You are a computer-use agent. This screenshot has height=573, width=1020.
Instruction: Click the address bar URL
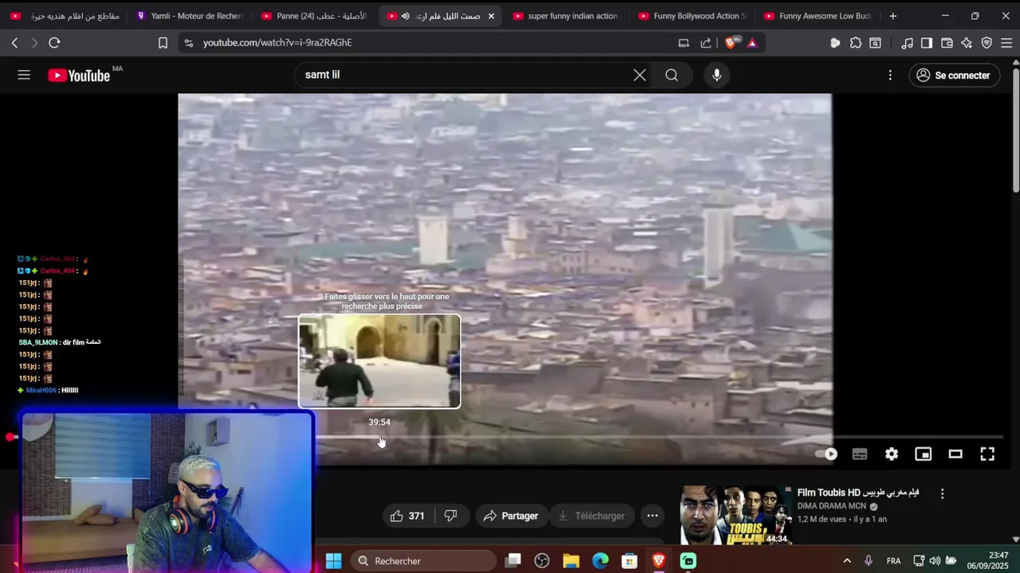[x=277, y=43]
